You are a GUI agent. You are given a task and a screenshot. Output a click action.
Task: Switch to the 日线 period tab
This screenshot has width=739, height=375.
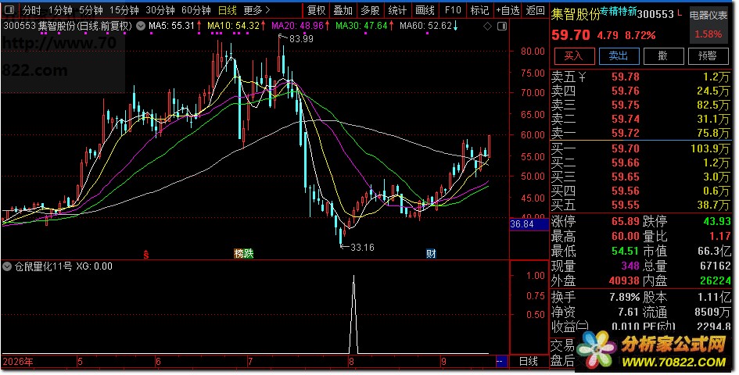pyautogui.click(x=227, y=10)
